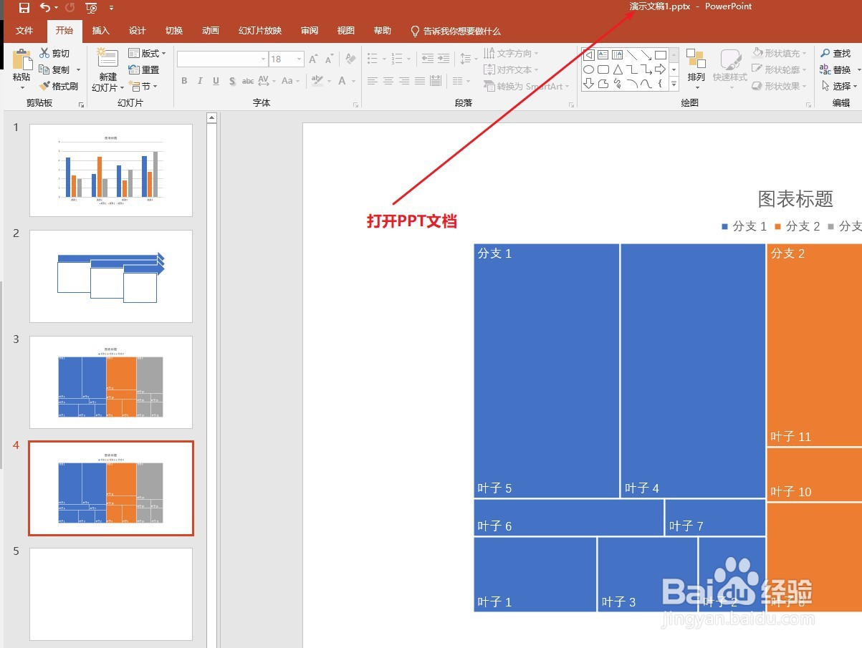The height and width of the screenshot is (648, 862).
Task: Toggle underline formatting U
Action: [x=216, y=81]
